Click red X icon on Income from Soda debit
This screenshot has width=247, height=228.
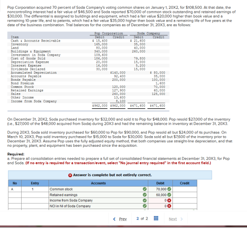tap(169, 201)
